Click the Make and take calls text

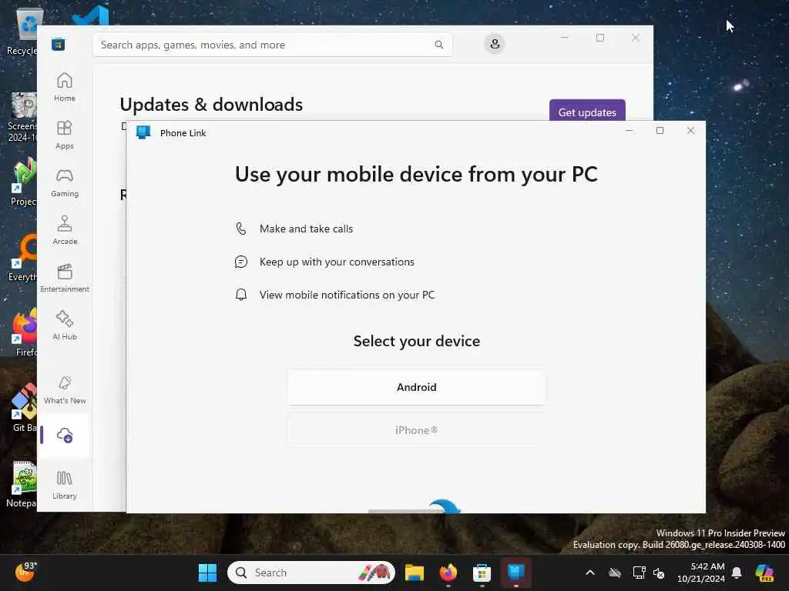coord(306,229)
